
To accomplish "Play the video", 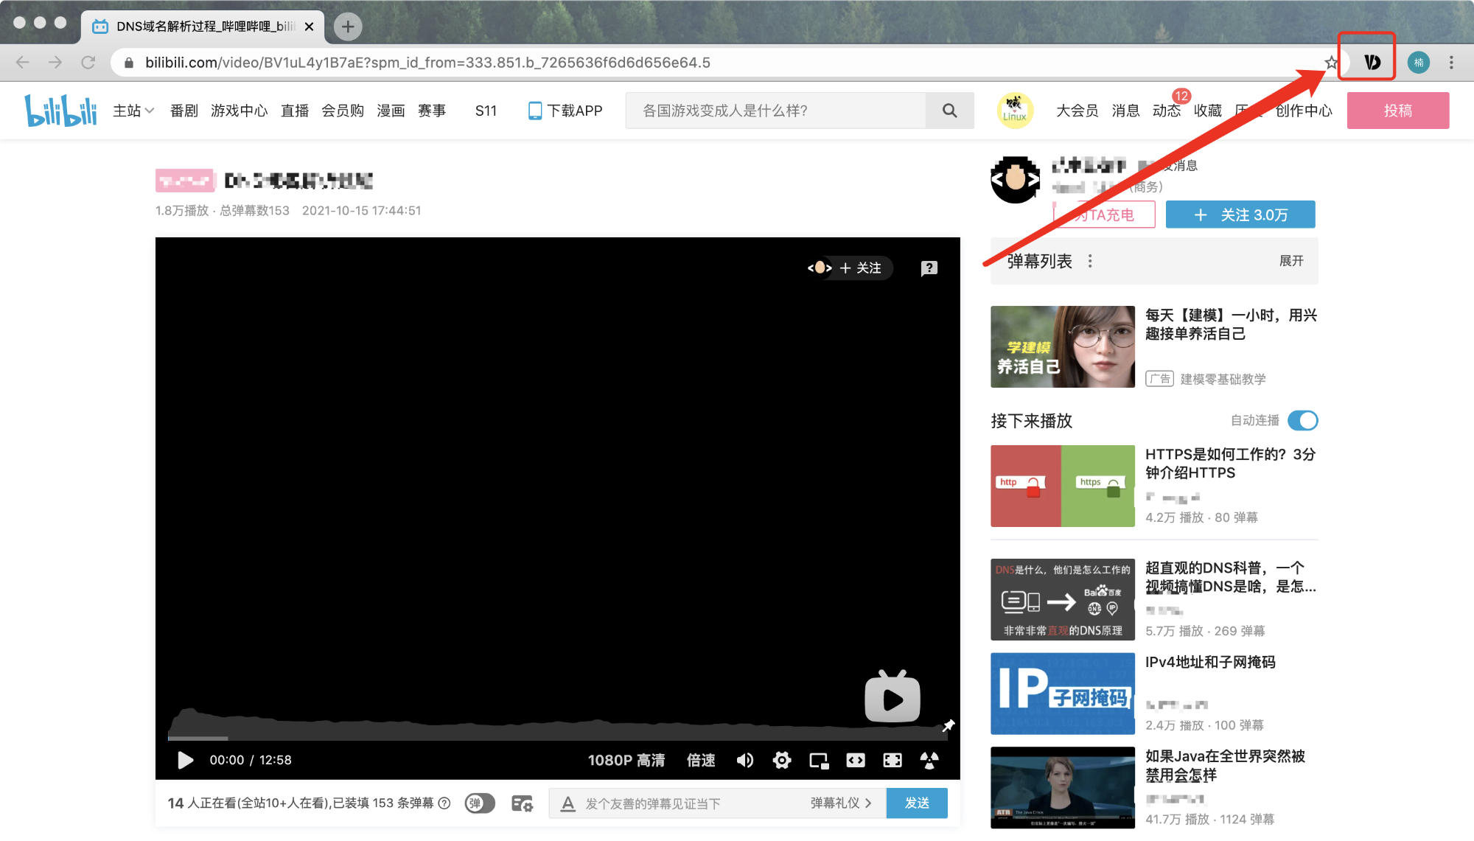I will (185, 760).
